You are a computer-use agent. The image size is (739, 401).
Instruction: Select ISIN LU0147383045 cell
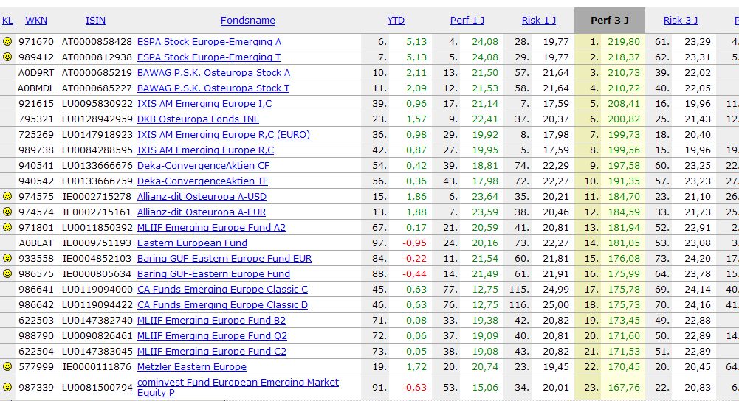[97, 352]
